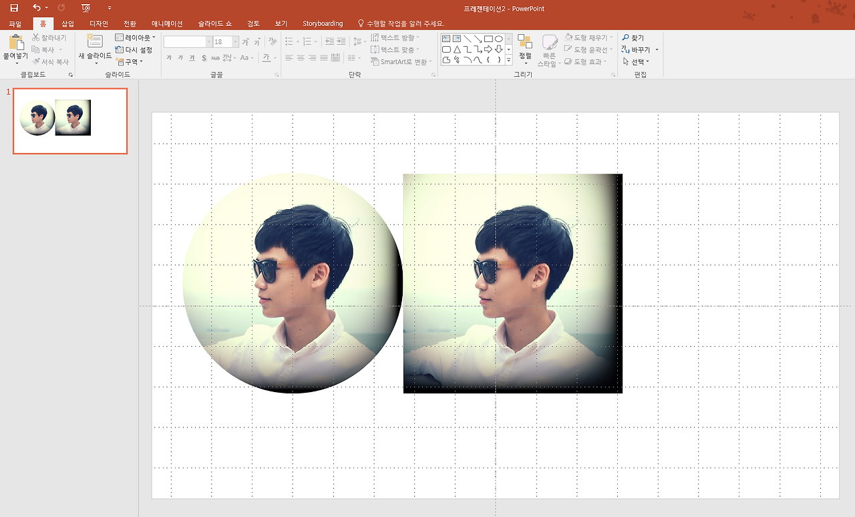Open the 텍스트 맞춤 (Align Text) dropdown

tap(395, 49)
